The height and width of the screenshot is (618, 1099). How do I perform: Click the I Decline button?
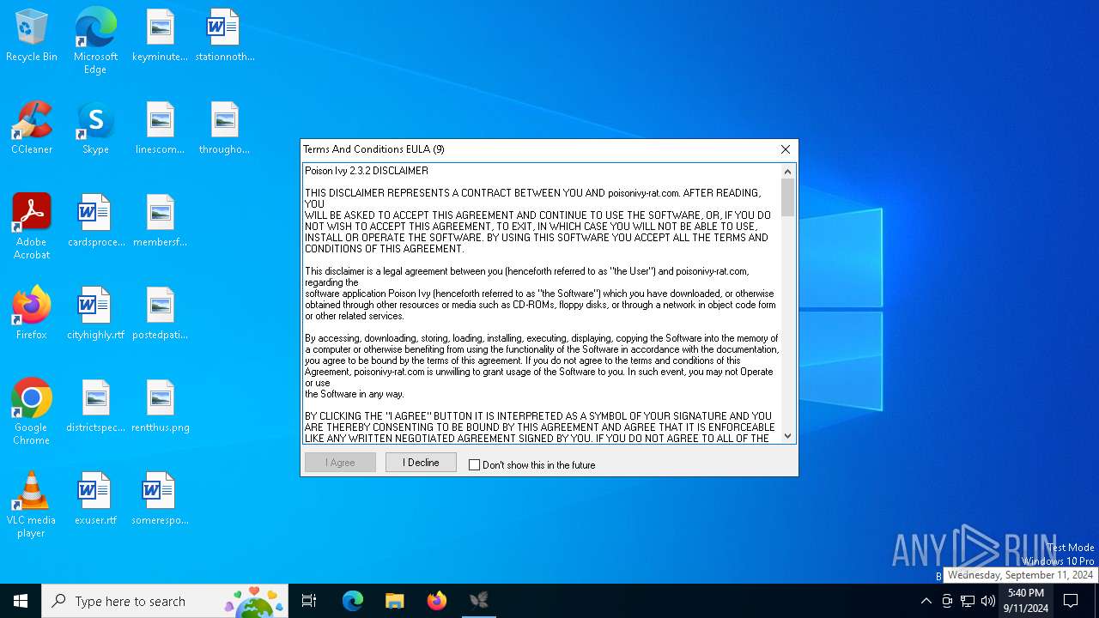click(421, 463)
